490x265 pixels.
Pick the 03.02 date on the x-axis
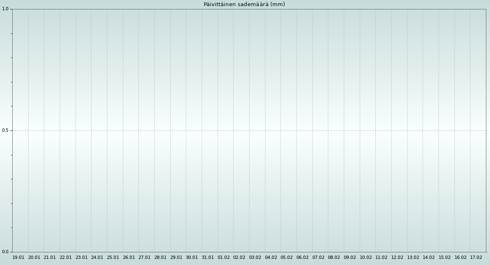pos(255,257)
